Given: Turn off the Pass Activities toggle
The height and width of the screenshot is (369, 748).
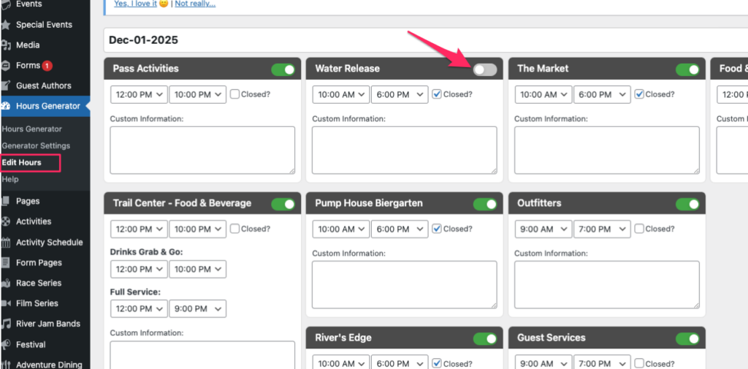Looking at the screenshot, I should click(x=283, y=69).
